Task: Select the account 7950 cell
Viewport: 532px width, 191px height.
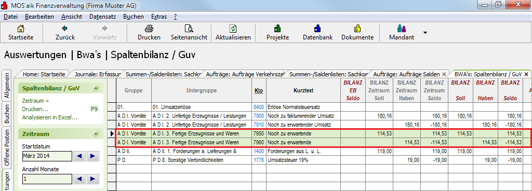Action: pyautogui.click(x=259, y=133)
